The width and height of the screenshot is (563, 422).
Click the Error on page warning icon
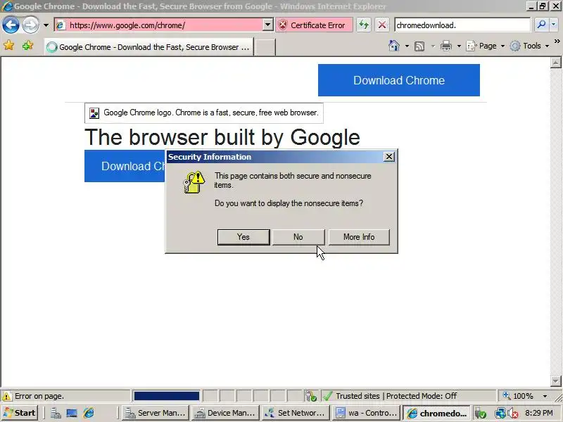click(7, 396)
